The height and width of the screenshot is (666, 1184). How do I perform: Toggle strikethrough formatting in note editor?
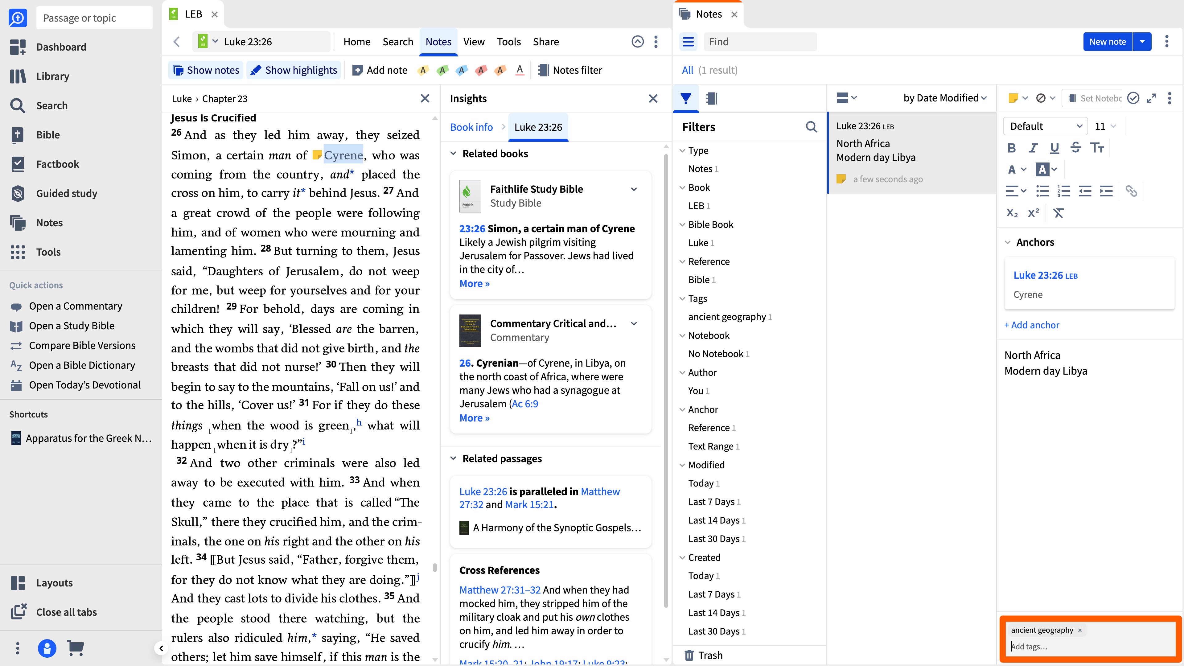[1075, 148]
